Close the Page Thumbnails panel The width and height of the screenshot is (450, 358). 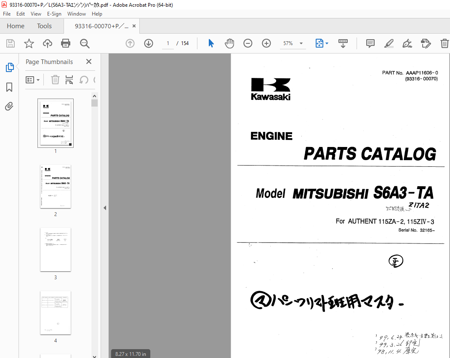(x=89, y=61)
